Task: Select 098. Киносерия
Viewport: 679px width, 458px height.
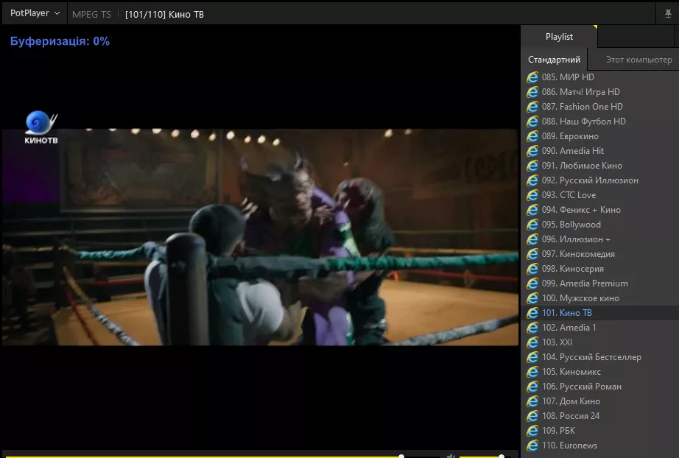Action: click(600, 268)
